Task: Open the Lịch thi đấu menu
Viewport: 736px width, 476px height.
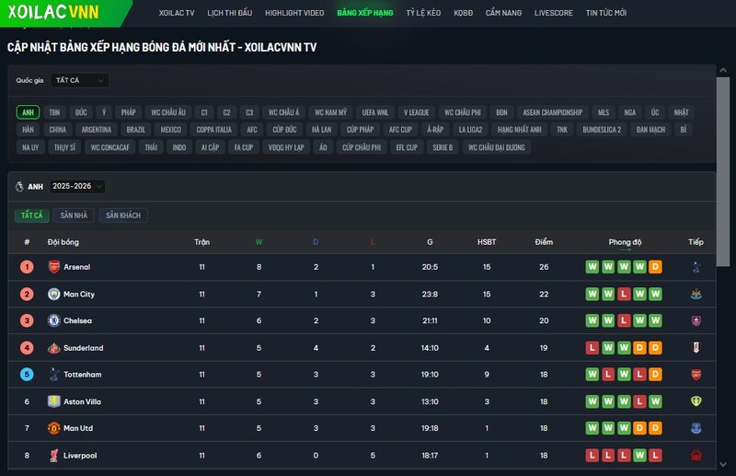Action: (229, 13)
